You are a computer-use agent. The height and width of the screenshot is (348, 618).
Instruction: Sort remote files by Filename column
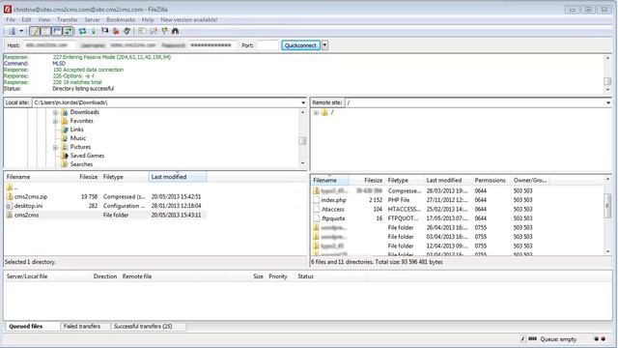[x=329, y=181]
